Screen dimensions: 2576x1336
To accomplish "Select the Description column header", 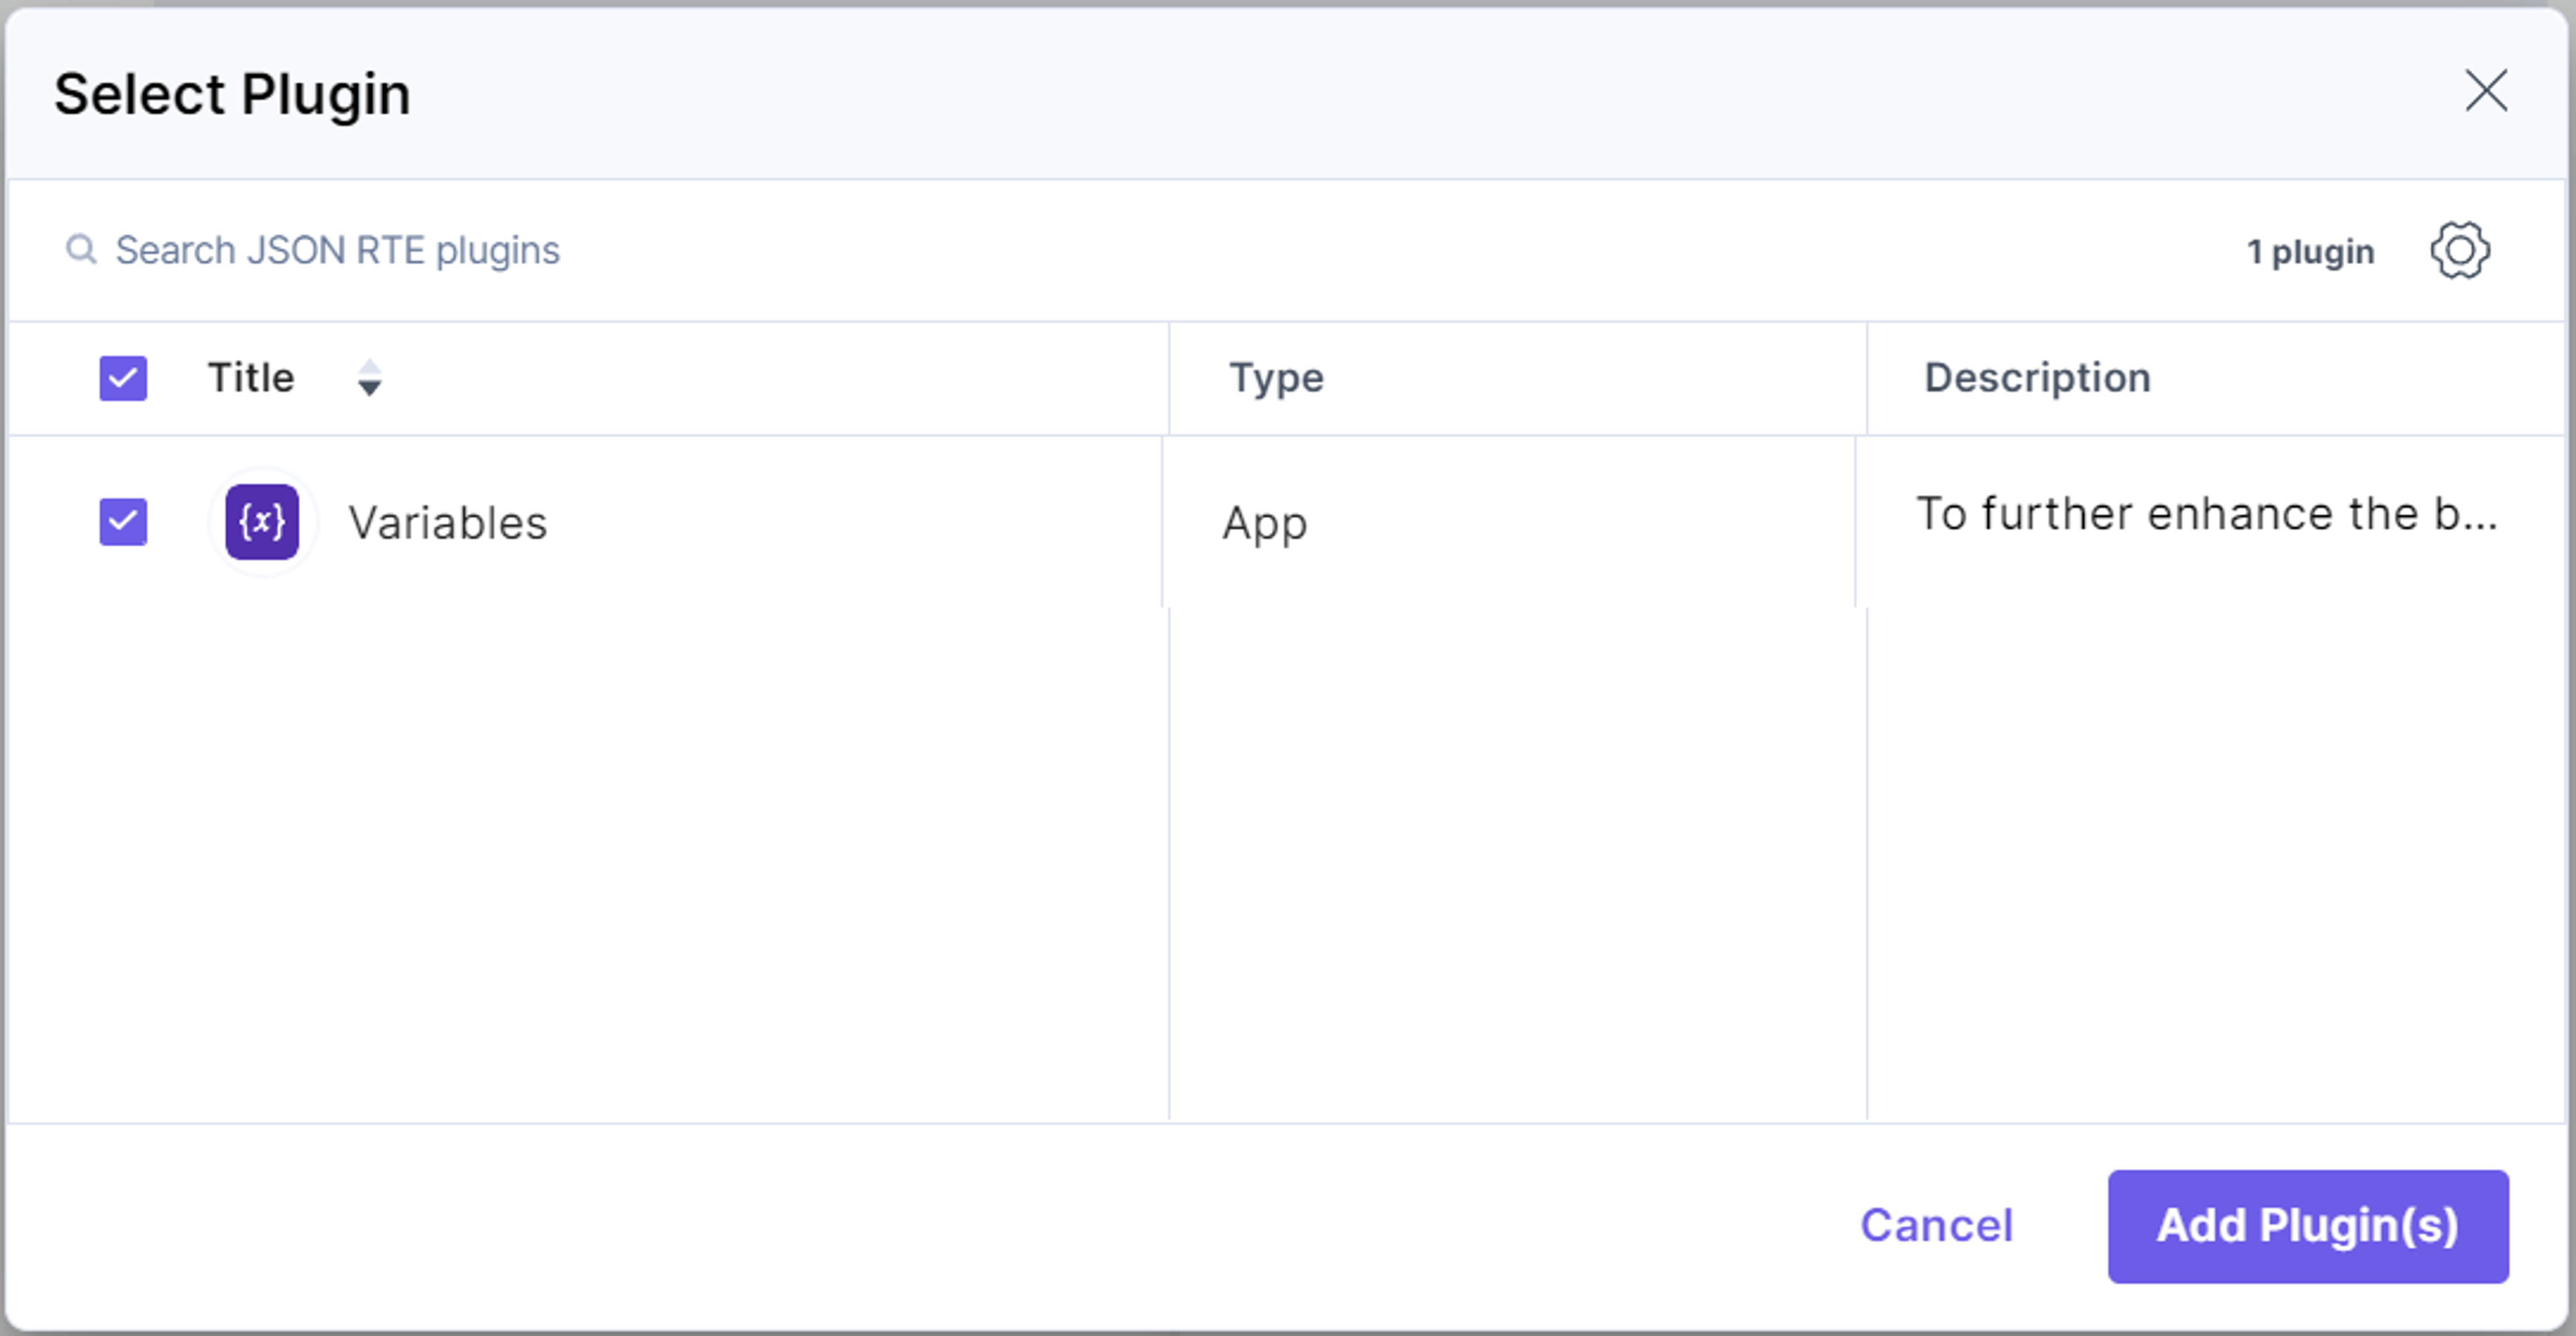I will [2037, 378].
